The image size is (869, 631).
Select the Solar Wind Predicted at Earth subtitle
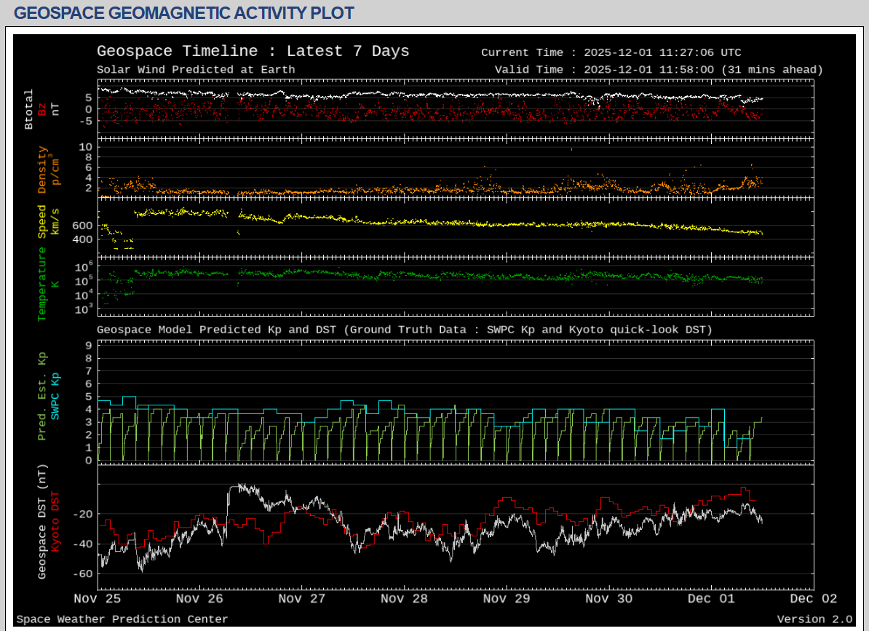(x=196, y=70)
